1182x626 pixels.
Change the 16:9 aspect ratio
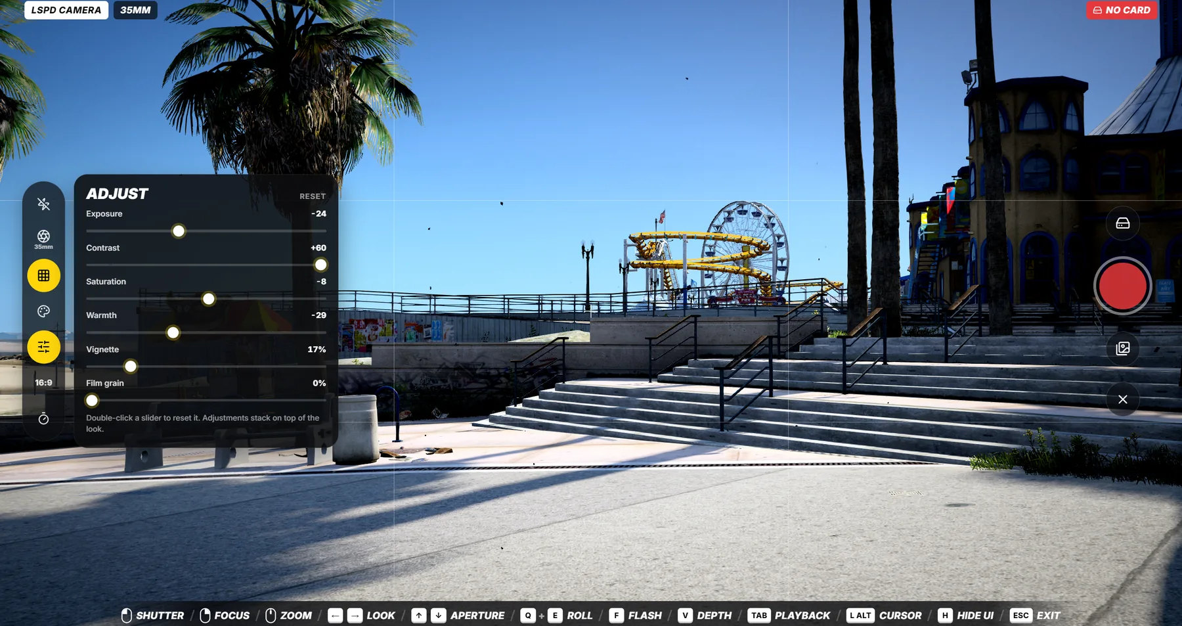point(43,382)
